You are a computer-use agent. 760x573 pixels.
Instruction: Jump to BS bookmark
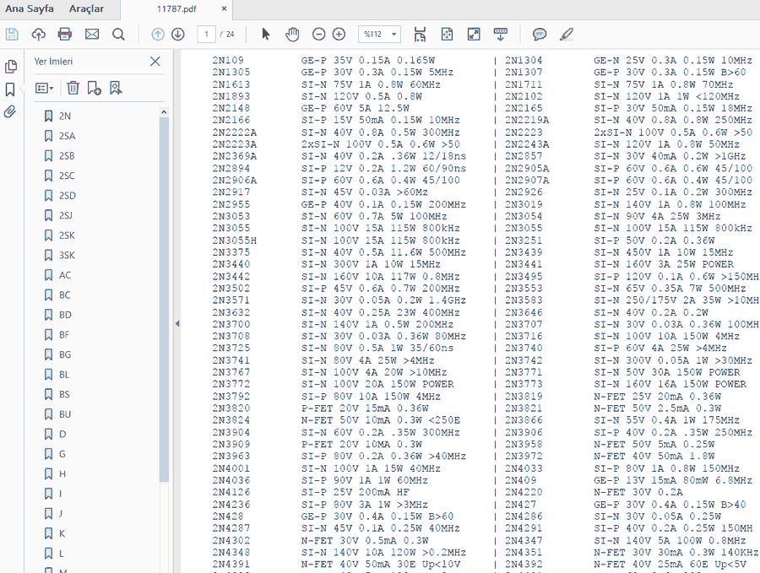pyautogui.click(x=64, y=394)
